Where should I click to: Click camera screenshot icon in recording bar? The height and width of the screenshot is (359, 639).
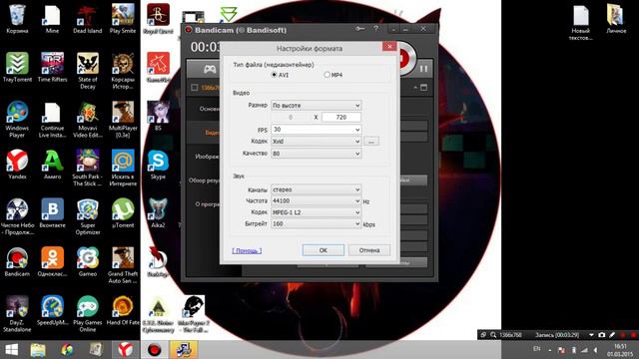[x=601, y=335]
